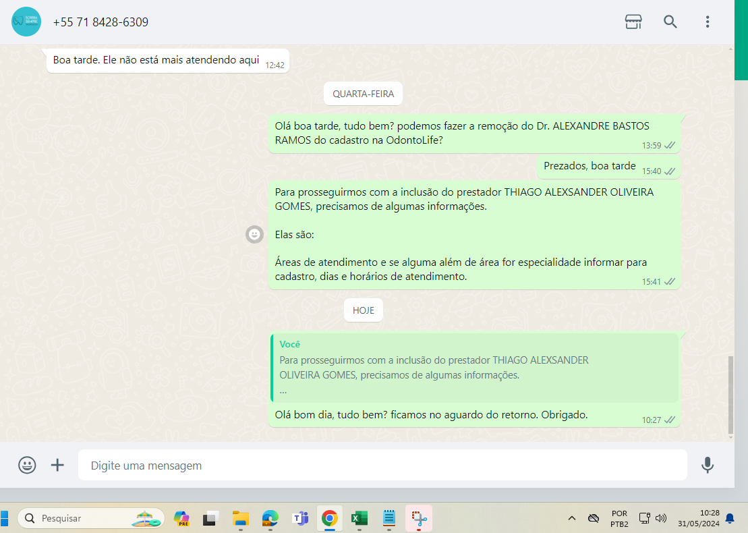Open the notifications bell icon
Viewport: 748px width, 533px height.
[730, 518]
